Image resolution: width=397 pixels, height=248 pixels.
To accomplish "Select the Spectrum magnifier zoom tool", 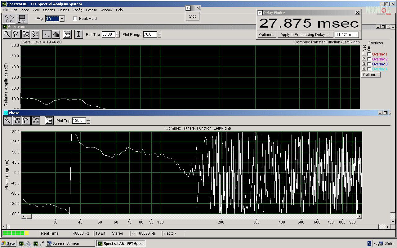I will (x=7, y=34).
